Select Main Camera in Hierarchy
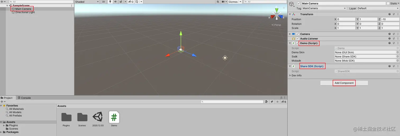The height and width of the screenshot is (136, 400). pyautogui.click(x=23, y=9)
